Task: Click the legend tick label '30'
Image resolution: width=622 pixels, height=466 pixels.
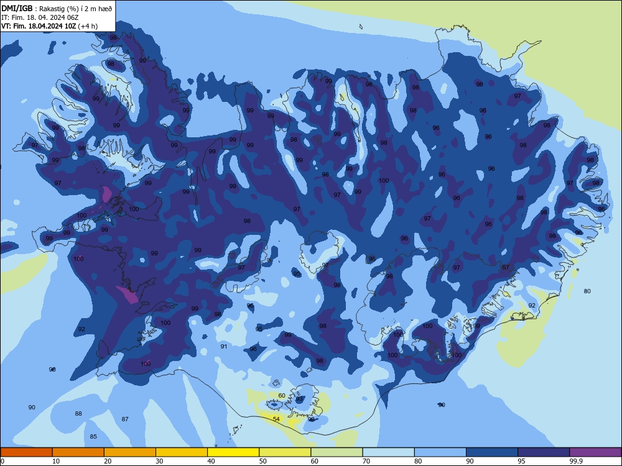Action: point(159,461)
